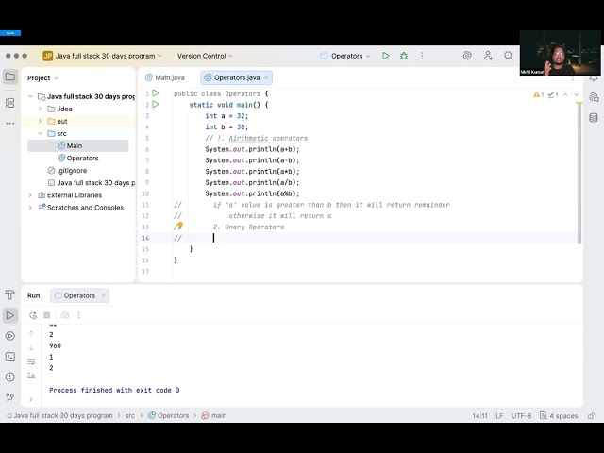Image resolution: width=604 pixels, height=453 pixels.
Task: Click the project name in breadcrumb bar
Action: 60,415
